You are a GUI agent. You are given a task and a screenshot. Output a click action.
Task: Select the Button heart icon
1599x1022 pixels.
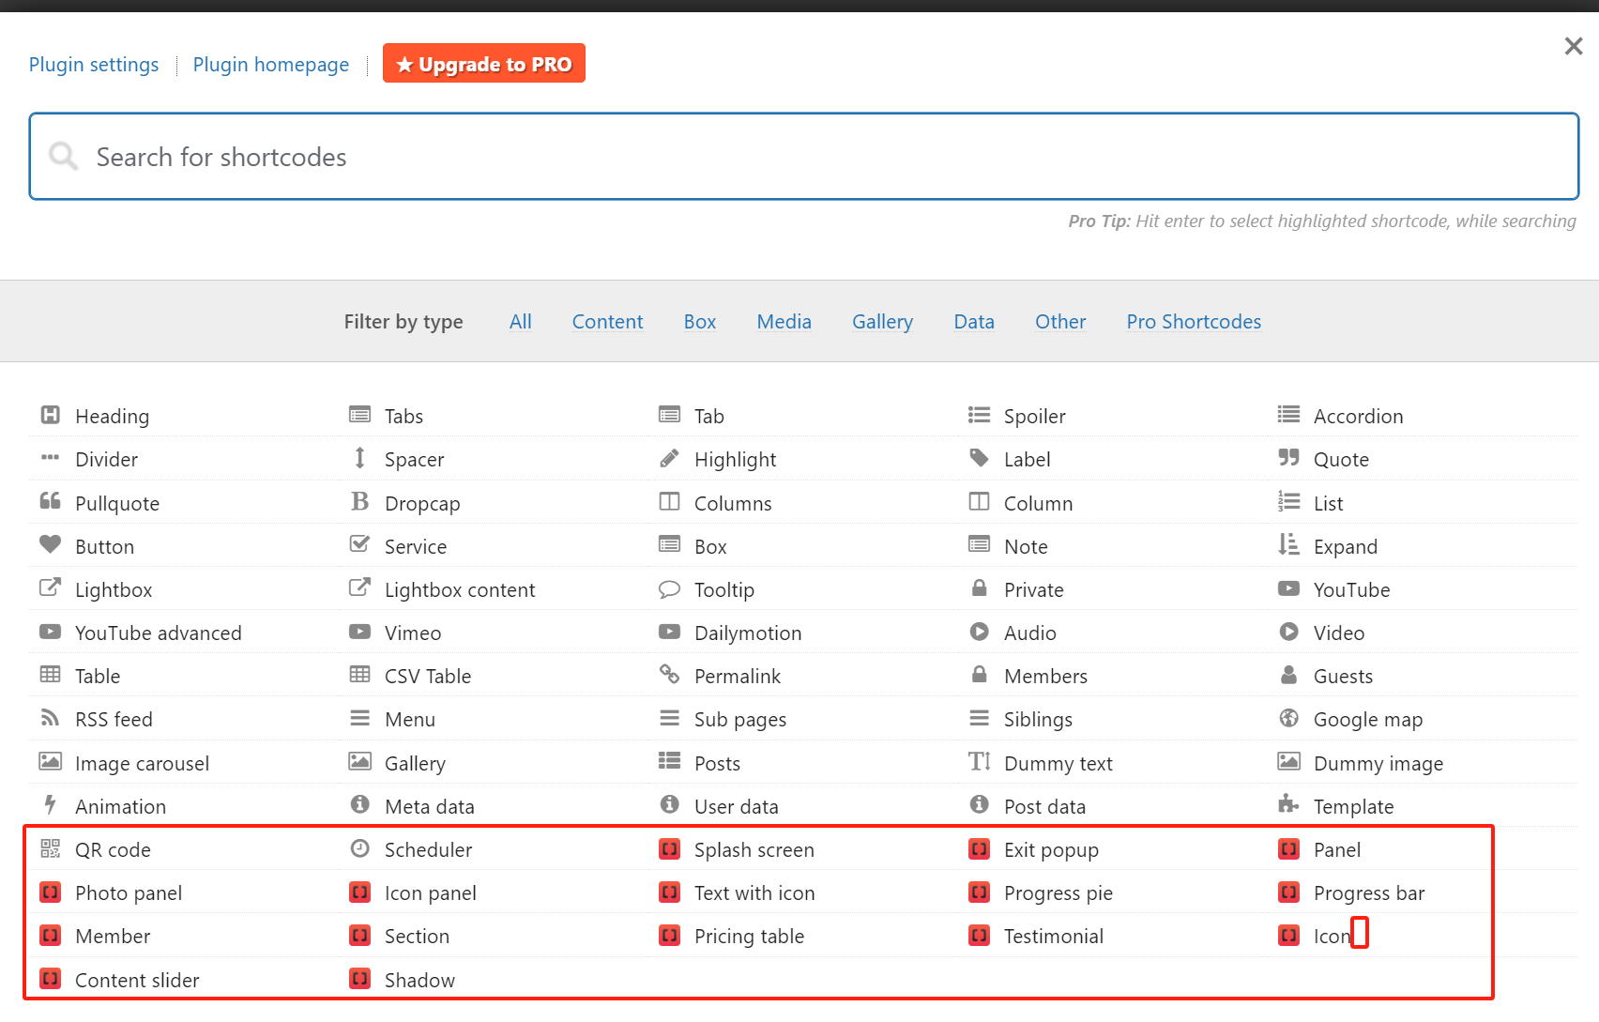[x=51, y=545]
